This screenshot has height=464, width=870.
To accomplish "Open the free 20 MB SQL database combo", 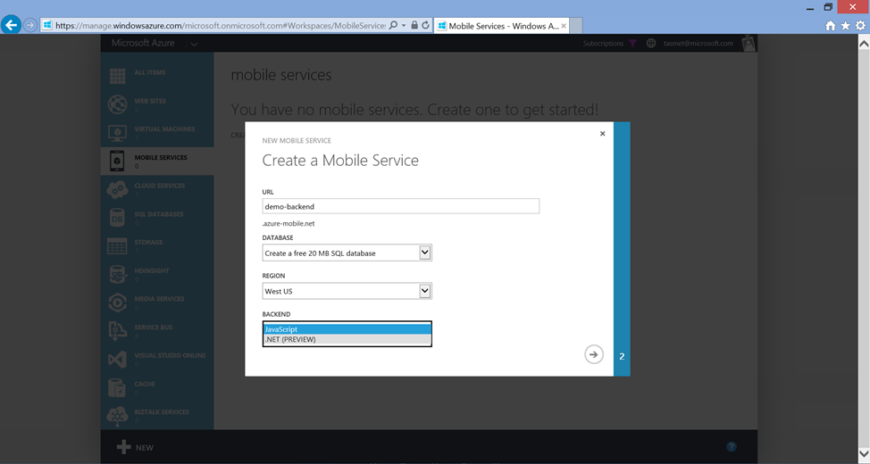I will (x=347, y=253).
